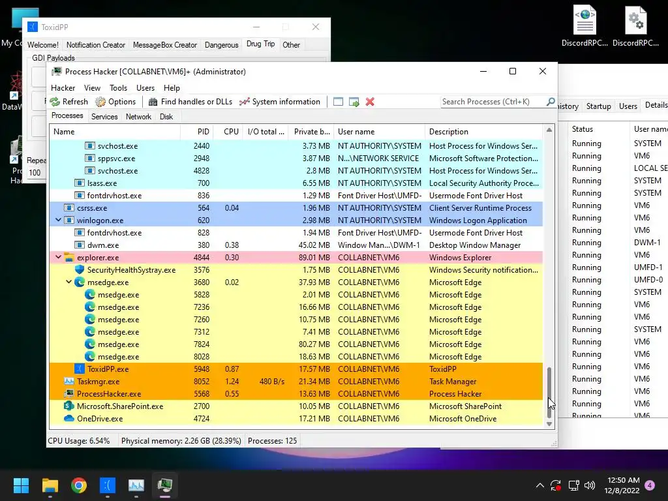Open Users tab in Task Manager
668x501 pixels.
coord(628,106)
